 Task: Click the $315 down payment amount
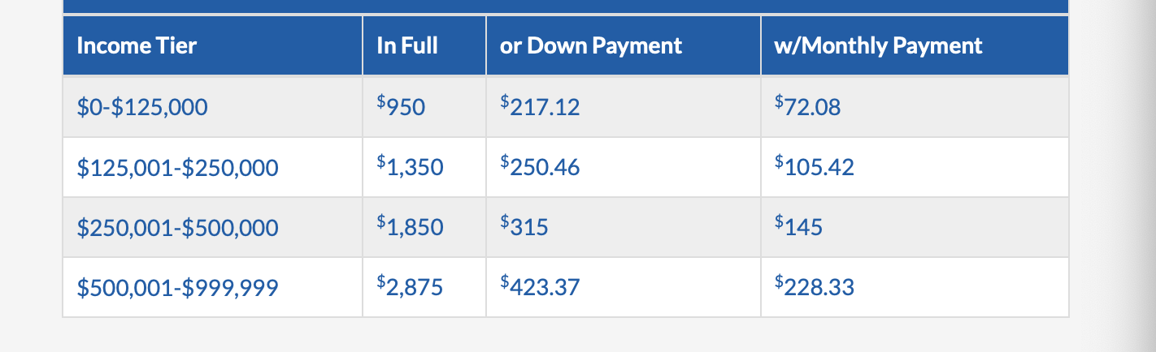(x=524, y=226)
